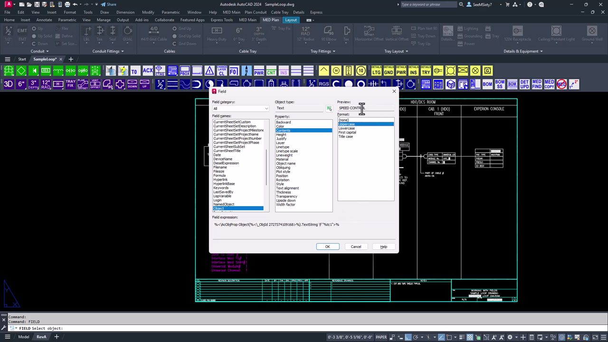Open the Details LTG tool
608x342 pixels.
(376, 71)
